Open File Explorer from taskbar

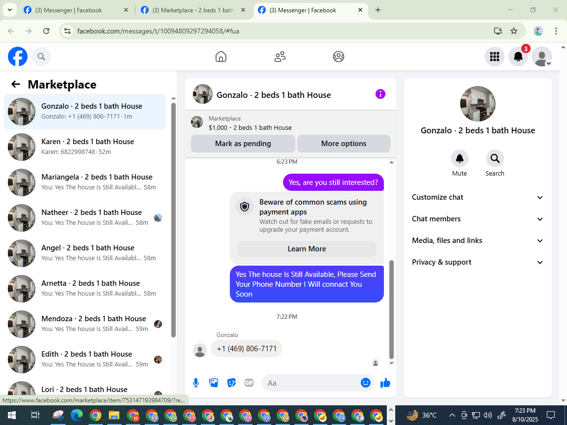tap(114, 415)
